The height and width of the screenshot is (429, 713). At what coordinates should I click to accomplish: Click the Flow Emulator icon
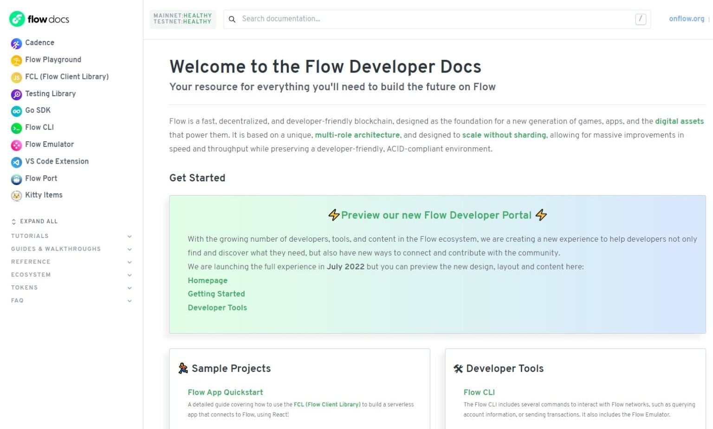click(x=16, y=145)
